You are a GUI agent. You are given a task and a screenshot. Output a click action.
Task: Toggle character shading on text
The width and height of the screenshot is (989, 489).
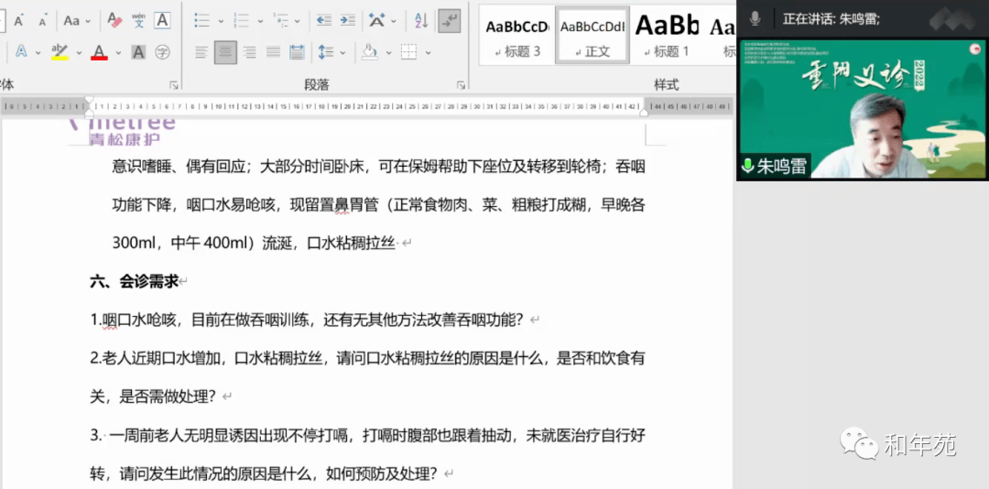click(138, 52)
